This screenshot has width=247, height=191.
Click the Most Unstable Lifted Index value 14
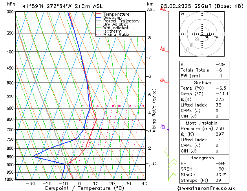tap(218, 140)
